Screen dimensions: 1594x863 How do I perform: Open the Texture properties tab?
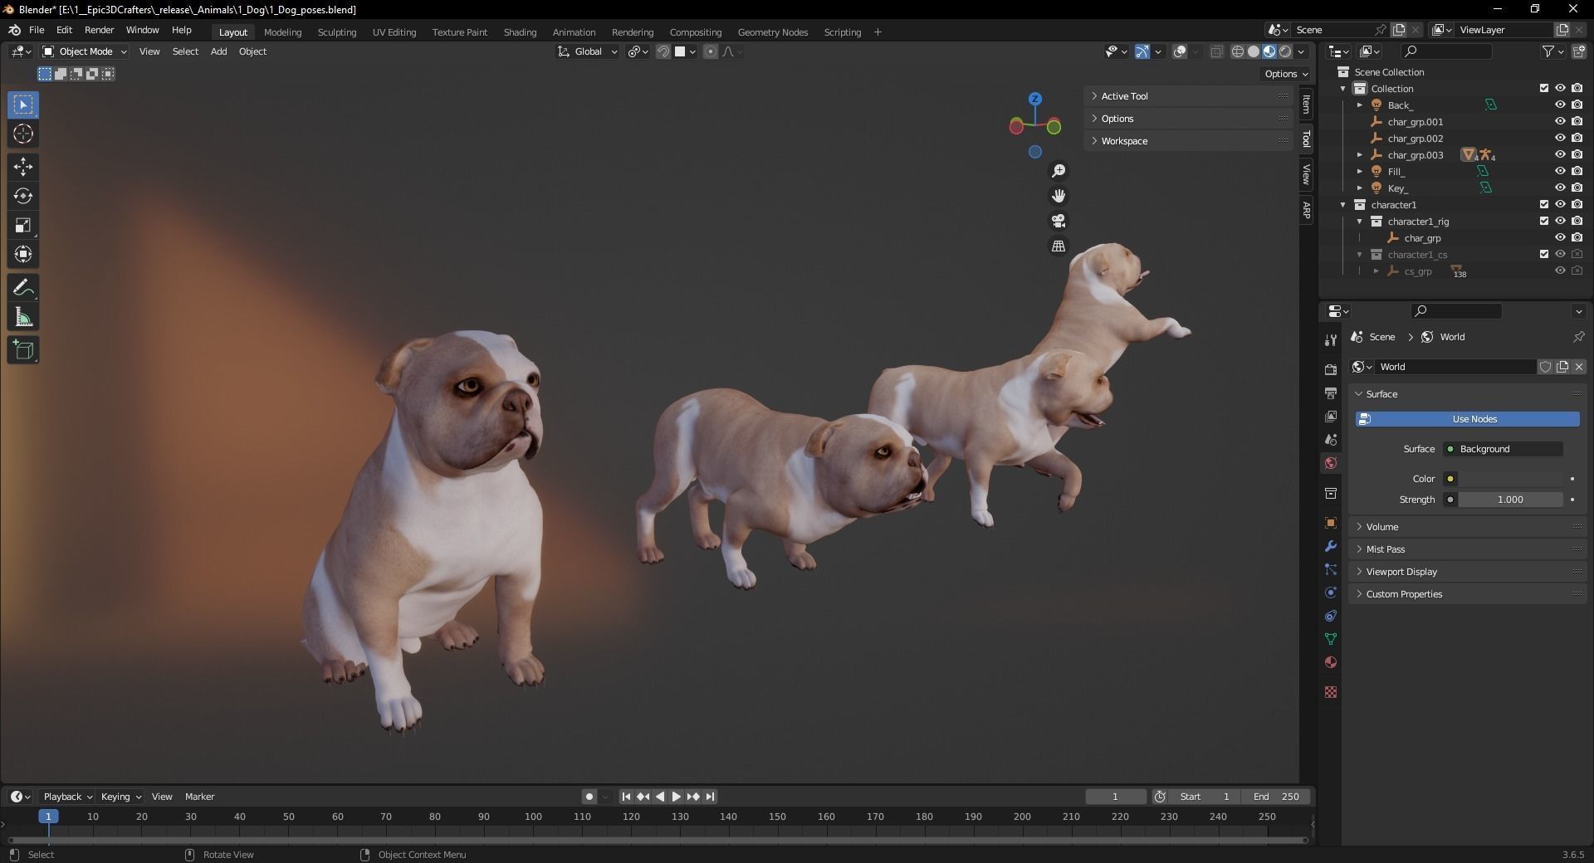[1331, 692]
